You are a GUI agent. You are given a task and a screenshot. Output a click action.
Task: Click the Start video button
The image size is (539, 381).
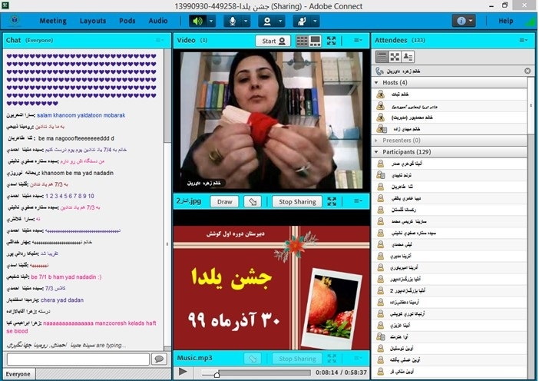pyautogui.click(x=274, y=41)
